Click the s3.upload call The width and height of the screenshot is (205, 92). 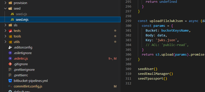coord(164,55)
